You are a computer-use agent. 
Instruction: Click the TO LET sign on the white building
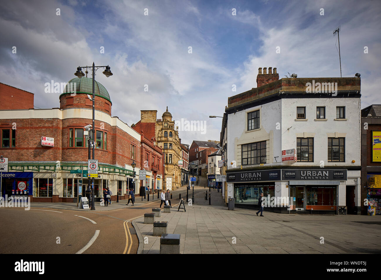coord(289,155)
